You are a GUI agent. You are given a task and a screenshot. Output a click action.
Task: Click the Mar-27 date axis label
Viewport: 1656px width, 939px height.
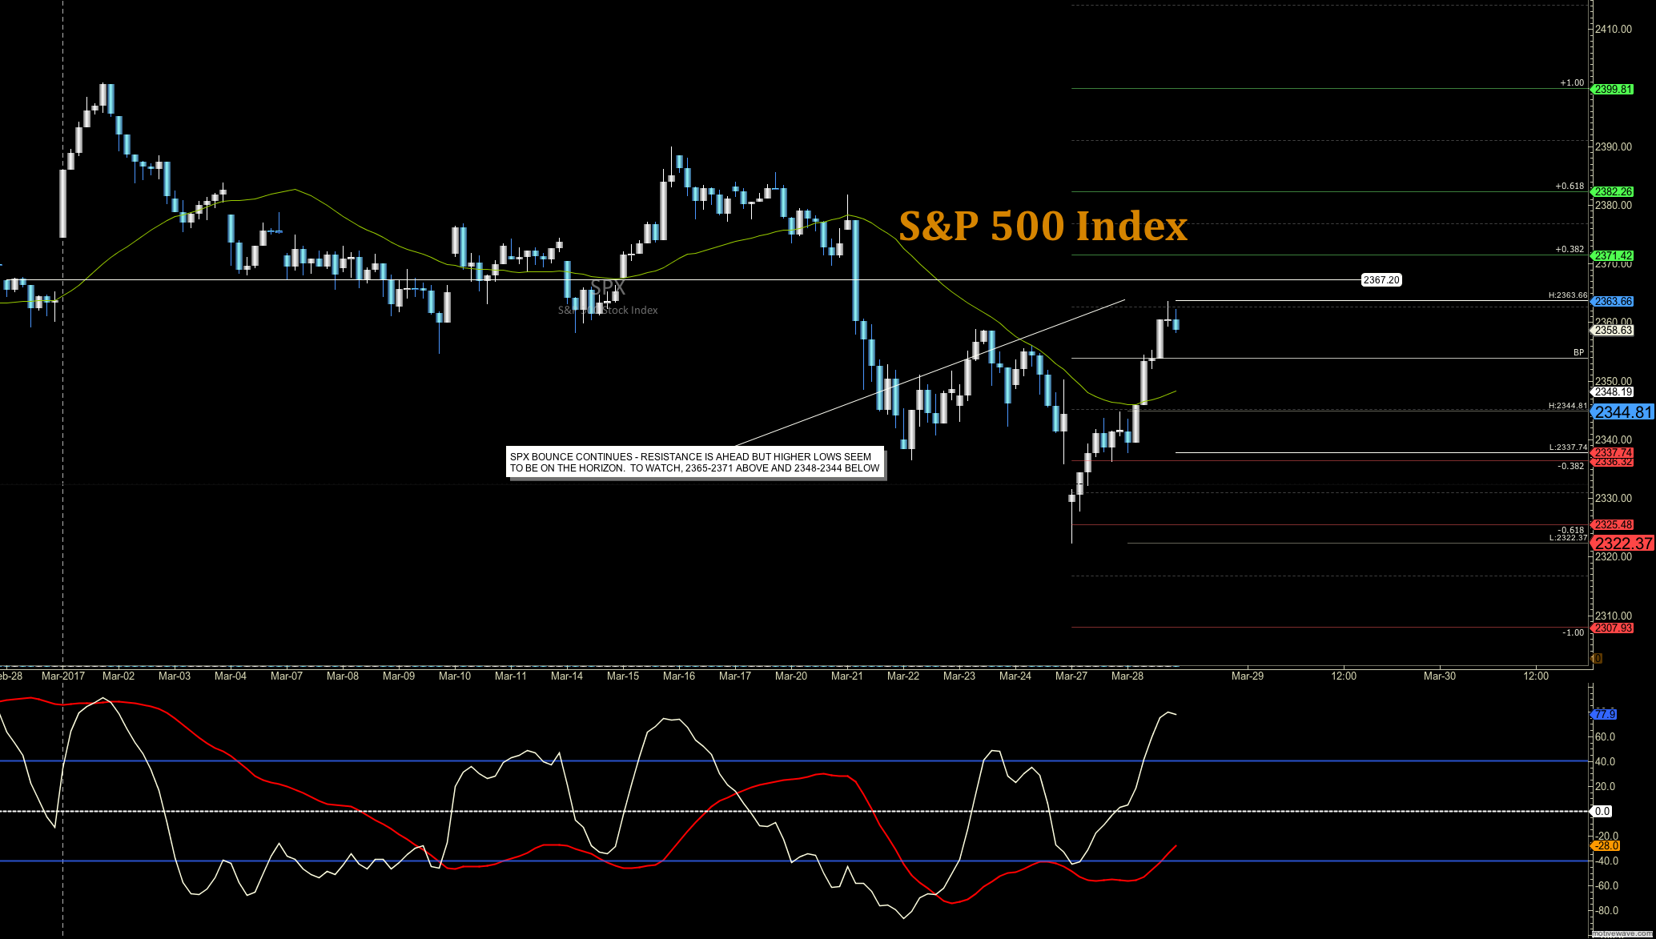point(1071,676)
